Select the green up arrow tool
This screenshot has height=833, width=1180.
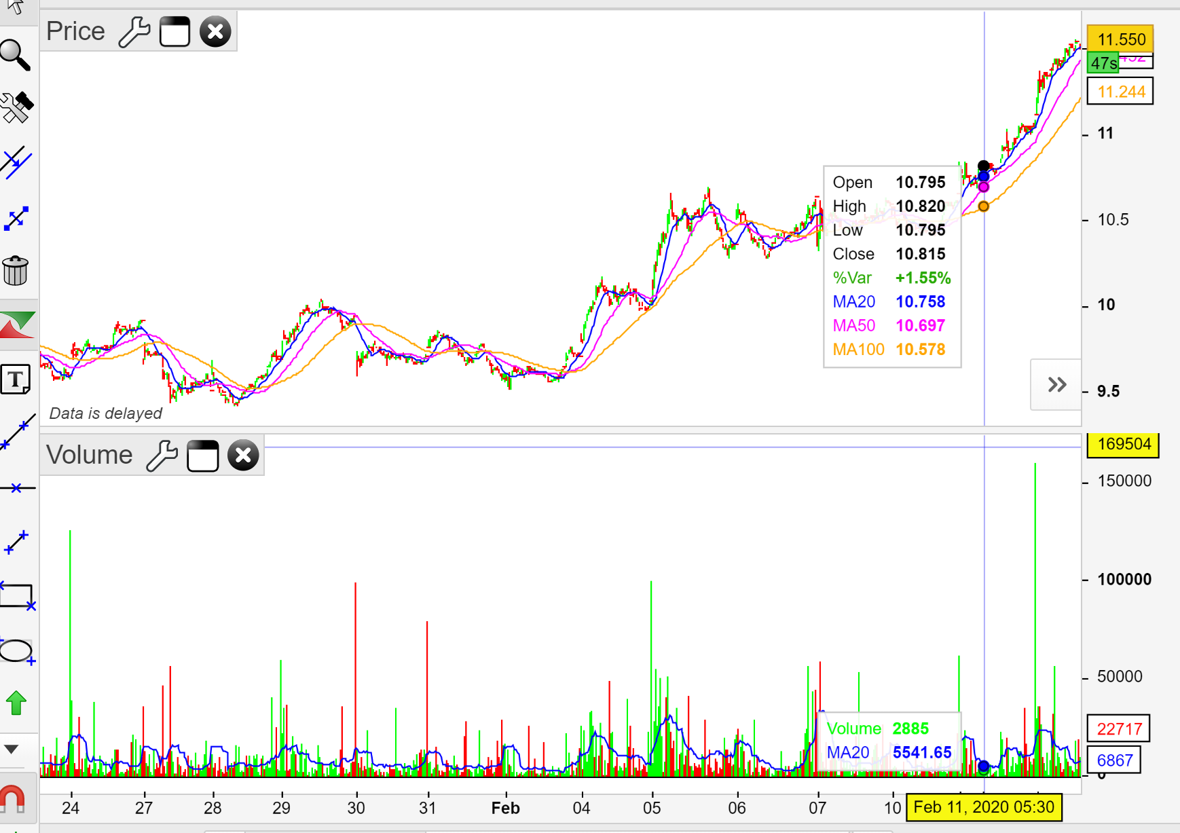point(16,703)
